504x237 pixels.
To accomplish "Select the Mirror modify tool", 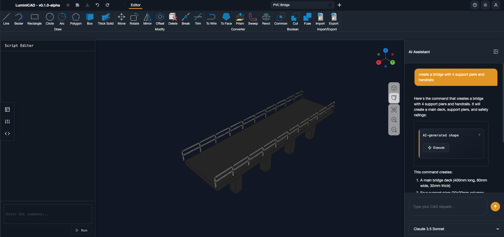I will pyautogui.click(x=147, y=19).
